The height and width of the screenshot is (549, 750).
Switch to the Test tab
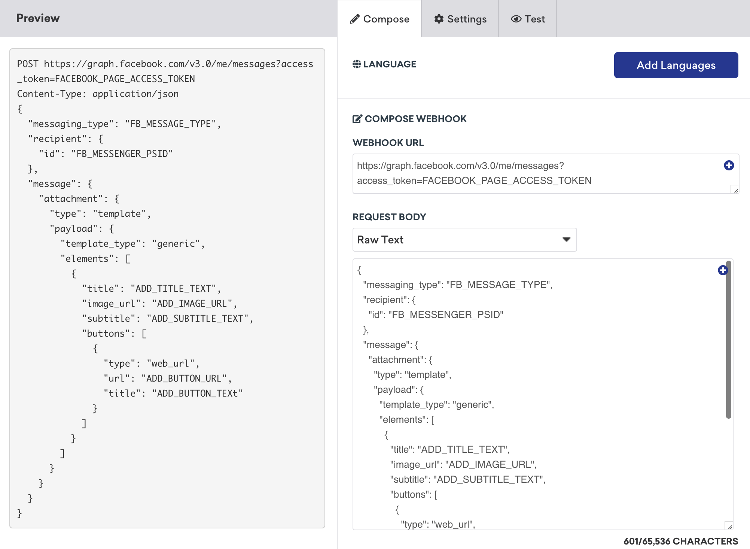pos(528,18)
